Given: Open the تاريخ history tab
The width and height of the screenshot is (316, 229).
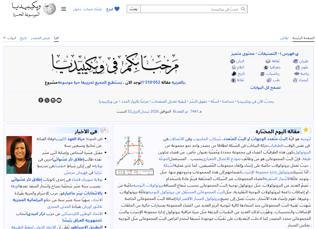Looking at the screenshot, I should coord(23,38).
